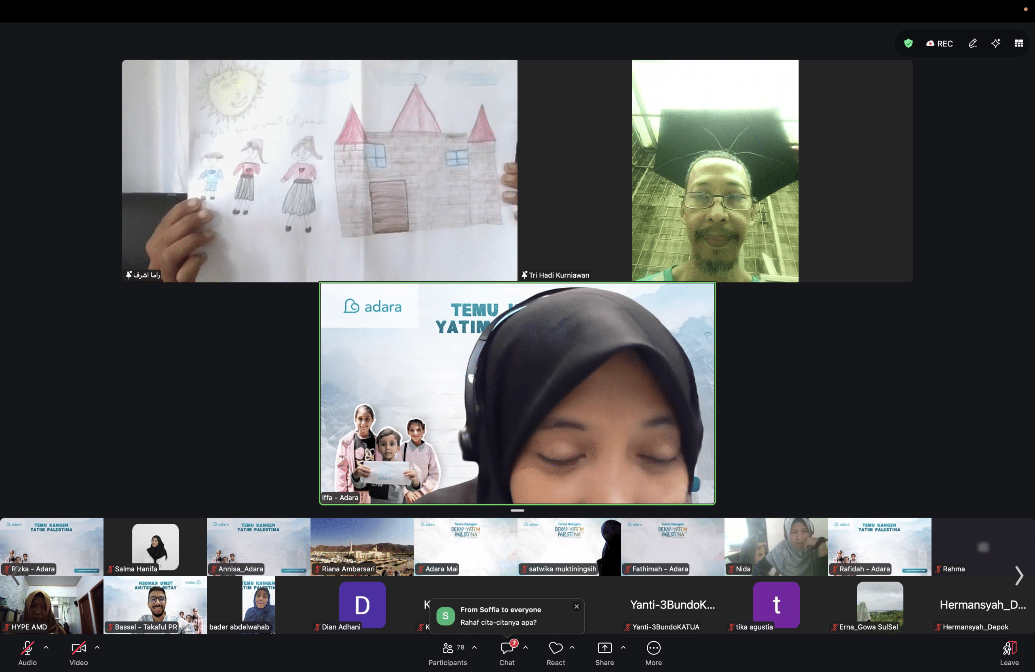Click Soffia's green S avatar in notification
The width and height of the screenshot is (1035, 672).
[445, 616]
